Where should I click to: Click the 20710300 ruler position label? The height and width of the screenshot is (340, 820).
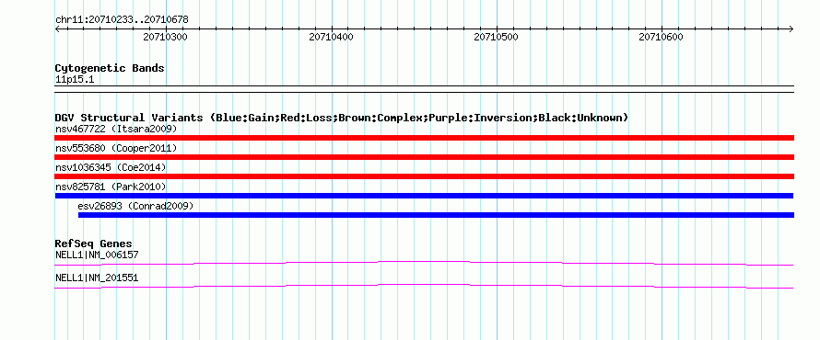pos(165,37)
